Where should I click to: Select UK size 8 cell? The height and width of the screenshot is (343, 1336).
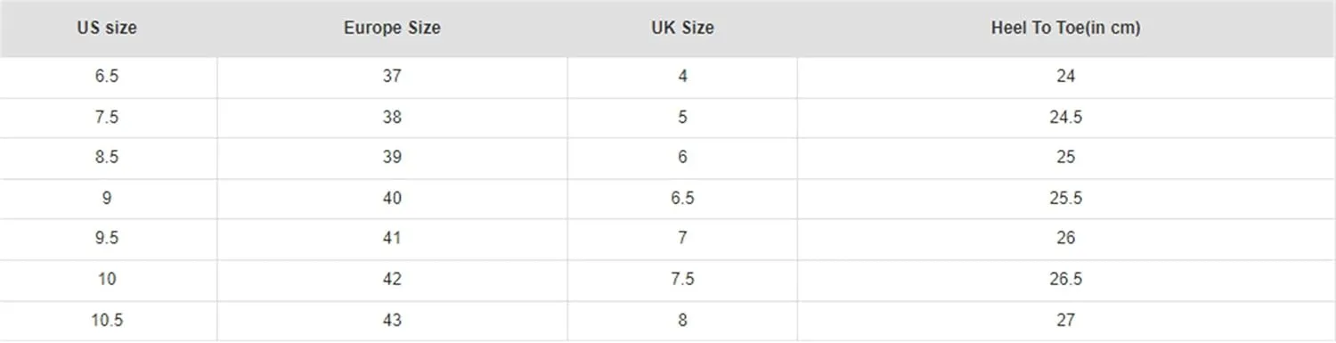click(x=682, y=321)
